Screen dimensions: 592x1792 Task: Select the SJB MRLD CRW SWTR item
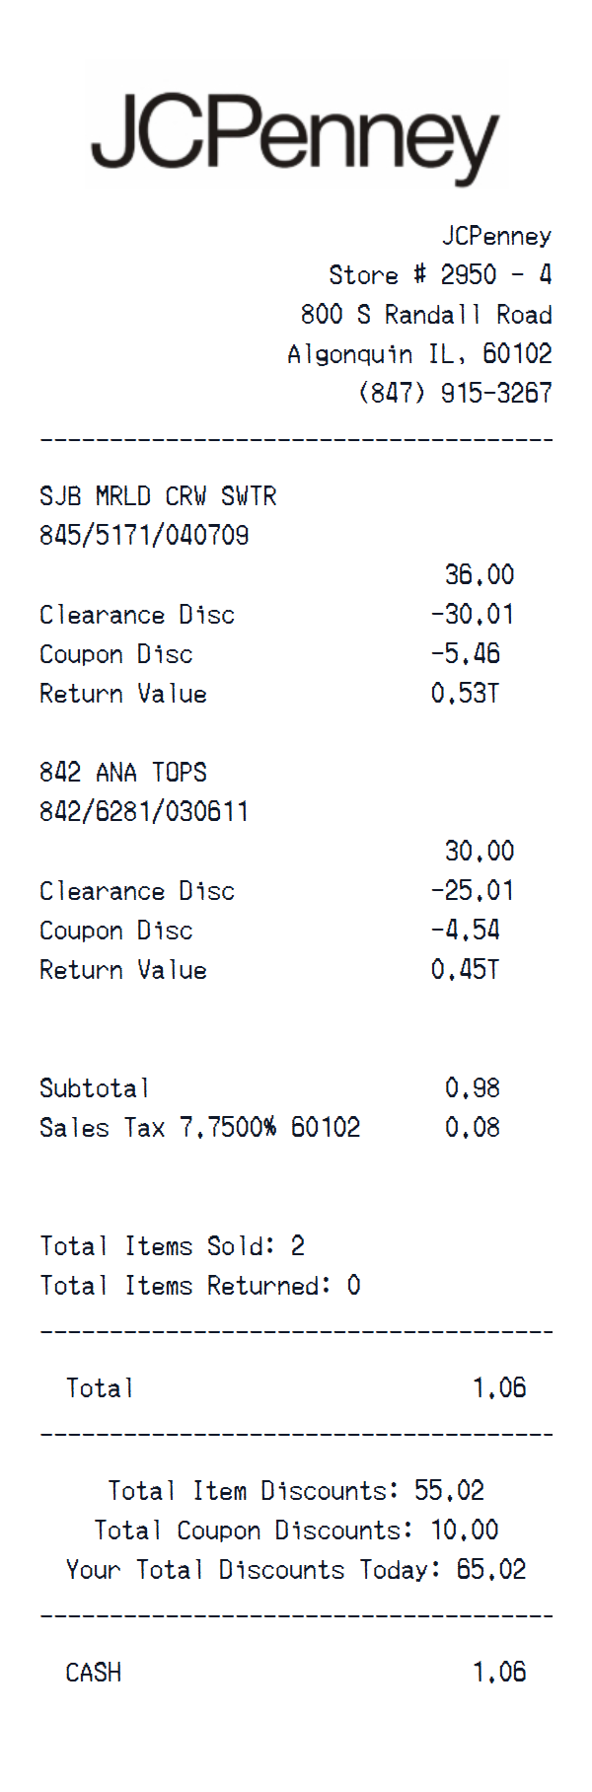[x=158, y=495]
